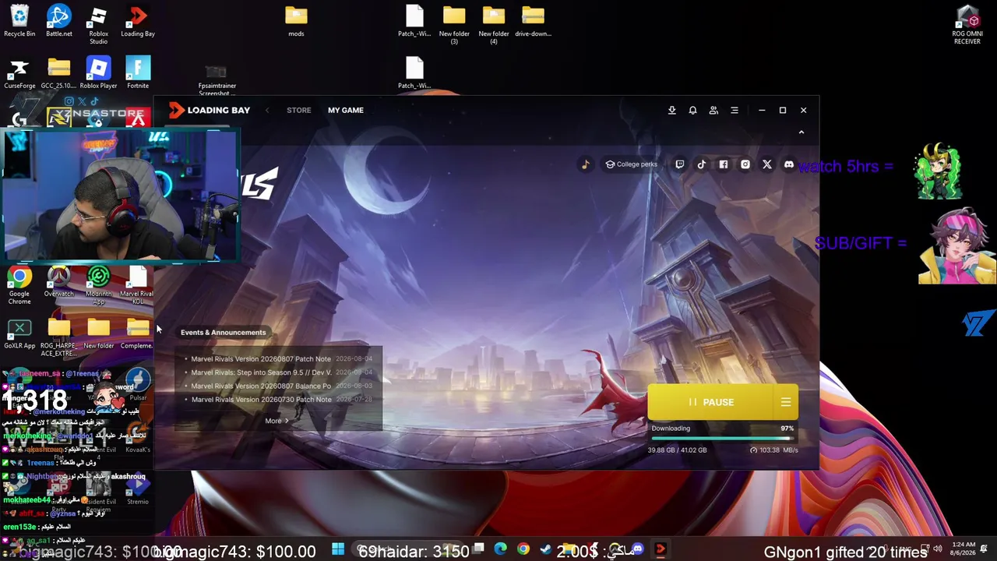The image size is (997, 561).
Task: Select the ROG_HARPE_ACE_EXTRE... desktop folder
Action: pos(58,338)
